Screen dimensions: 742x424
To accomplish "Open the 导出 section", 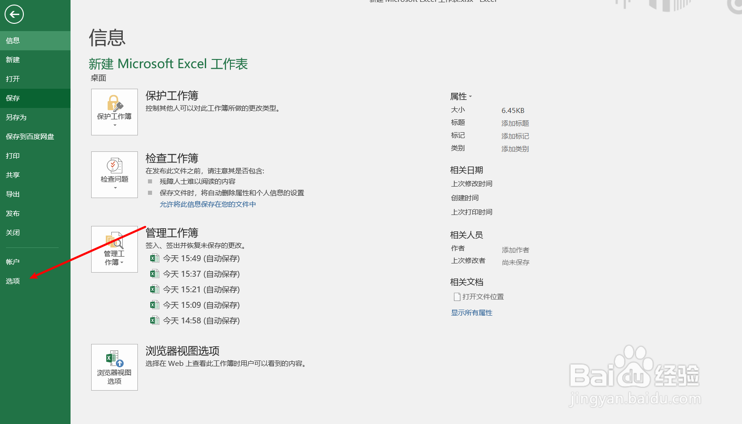I will (12, 193).
